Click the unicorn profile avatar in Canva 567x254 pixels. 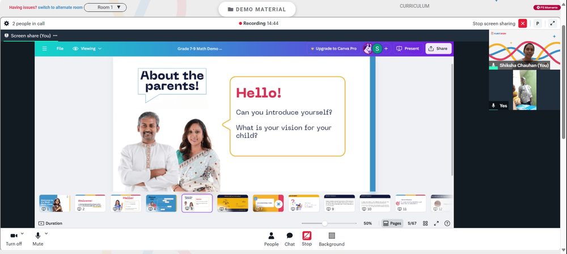click(368, 49)
